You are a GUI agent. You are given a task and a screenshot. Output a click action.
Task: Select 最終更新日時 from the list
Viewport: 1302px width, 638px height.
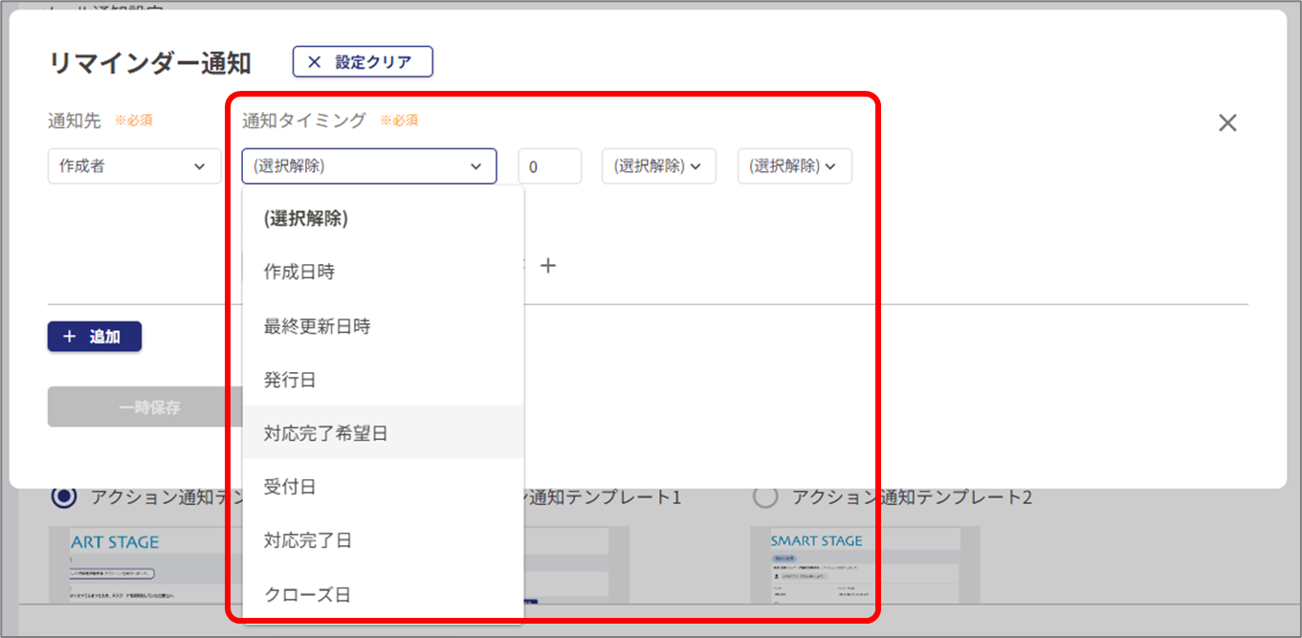coord(317,326)
